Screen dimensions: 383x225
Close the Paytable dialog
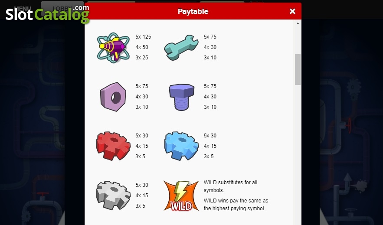coord(292,11)
